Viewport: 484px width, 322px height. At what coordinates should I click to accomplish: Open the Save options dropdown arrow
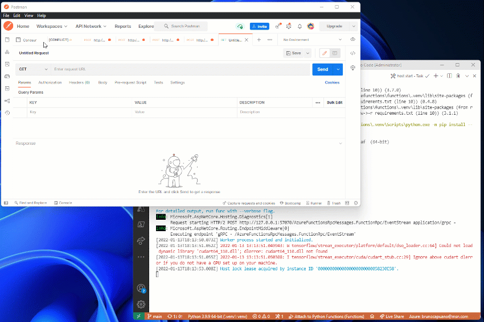tap(307, 53)
